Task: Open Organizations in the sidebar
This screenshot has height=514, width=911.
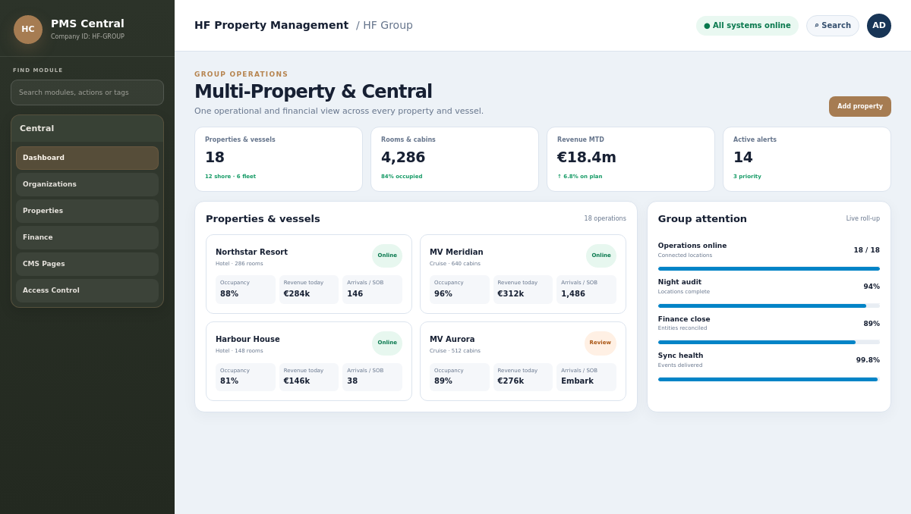Action: click(87, 184)
